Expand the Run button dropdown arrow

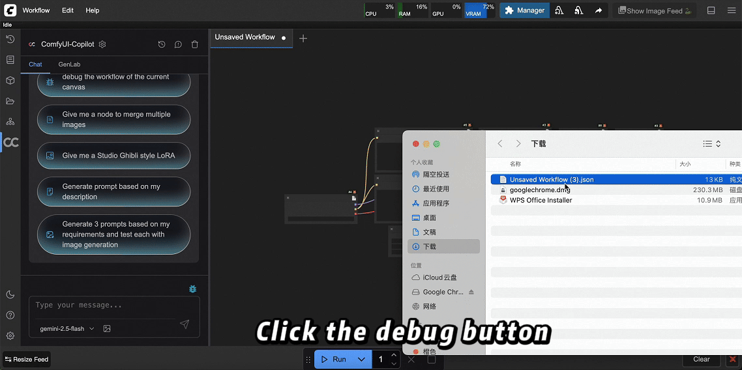click(361, 359)
